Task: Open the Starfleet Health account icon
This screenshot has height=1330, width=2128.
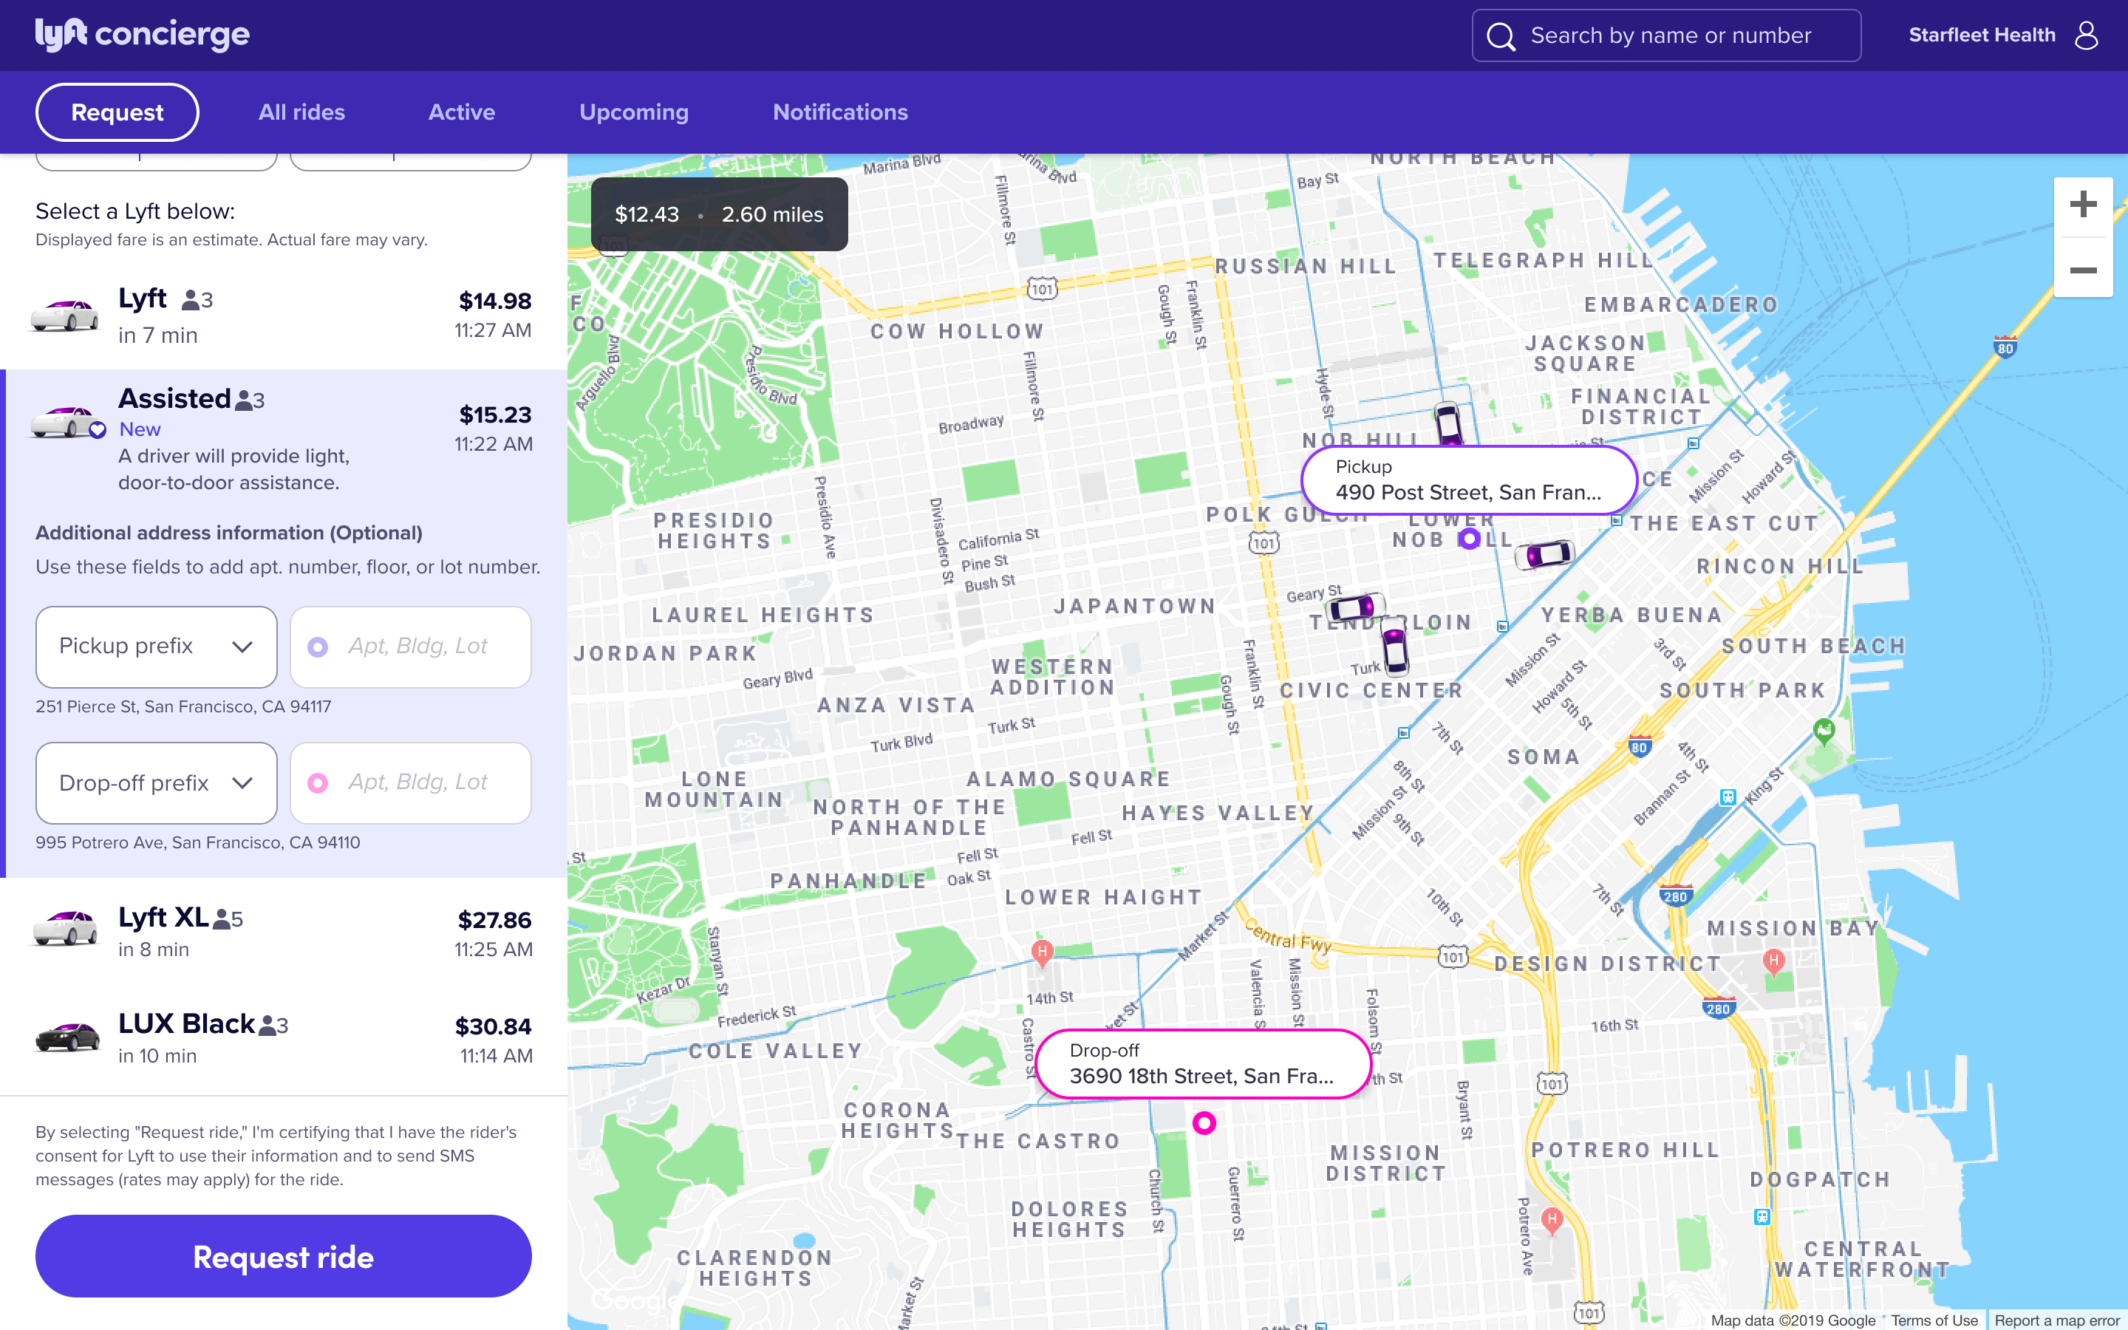Action: [2086, 35]
